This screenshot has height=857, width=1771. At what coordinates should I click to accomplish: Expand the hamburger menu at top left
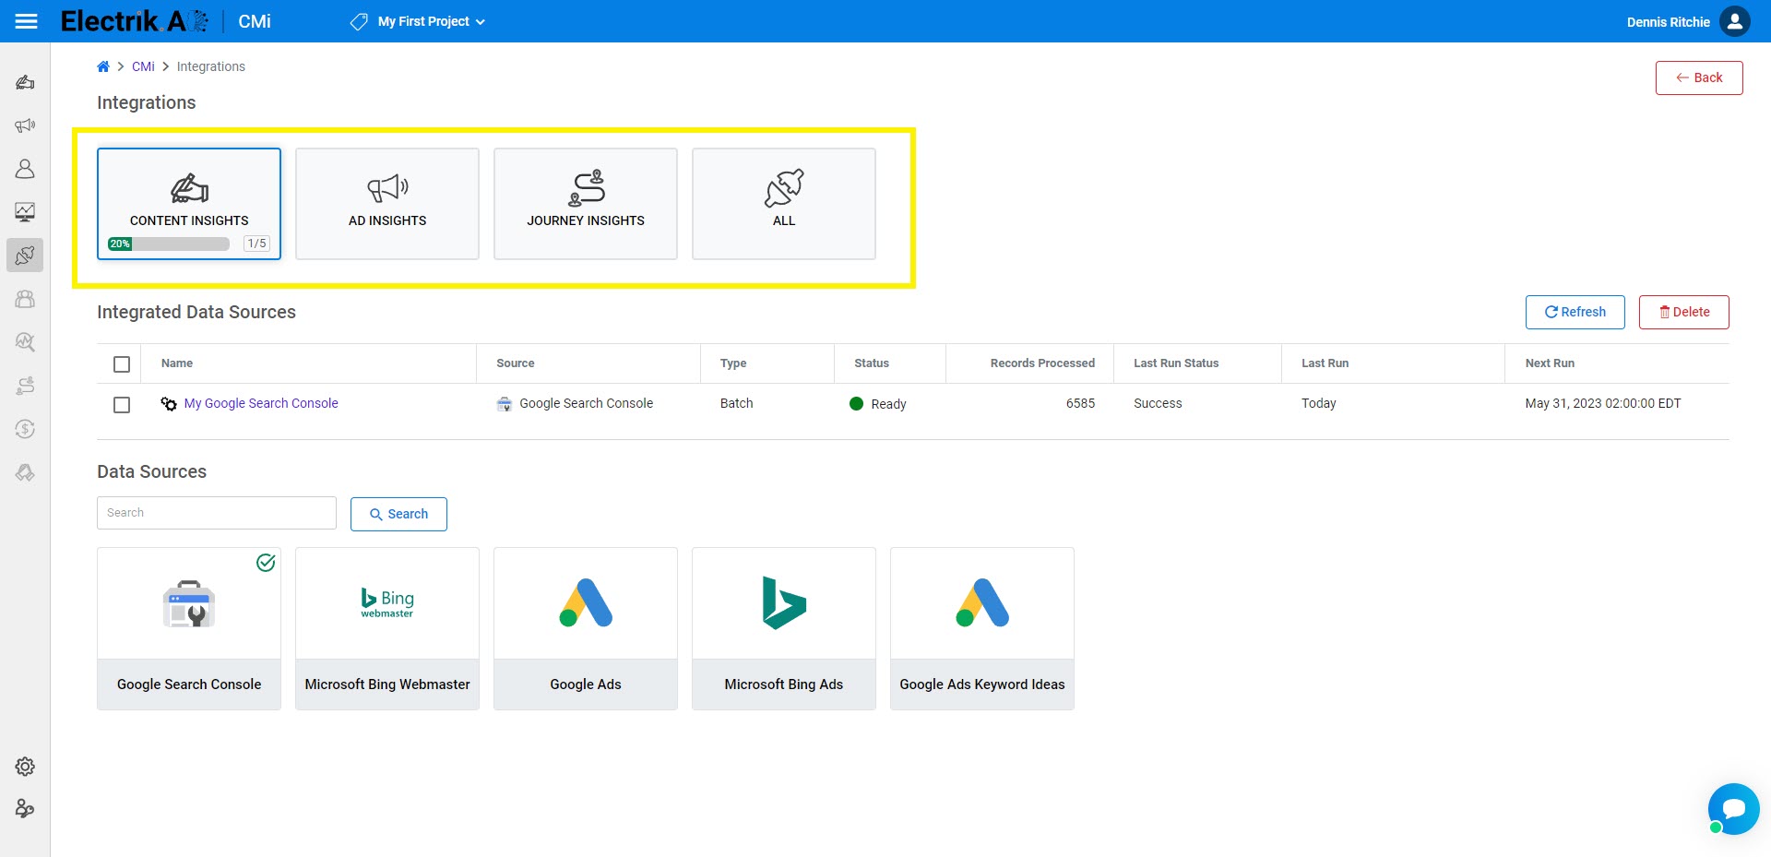coord(27,20)
